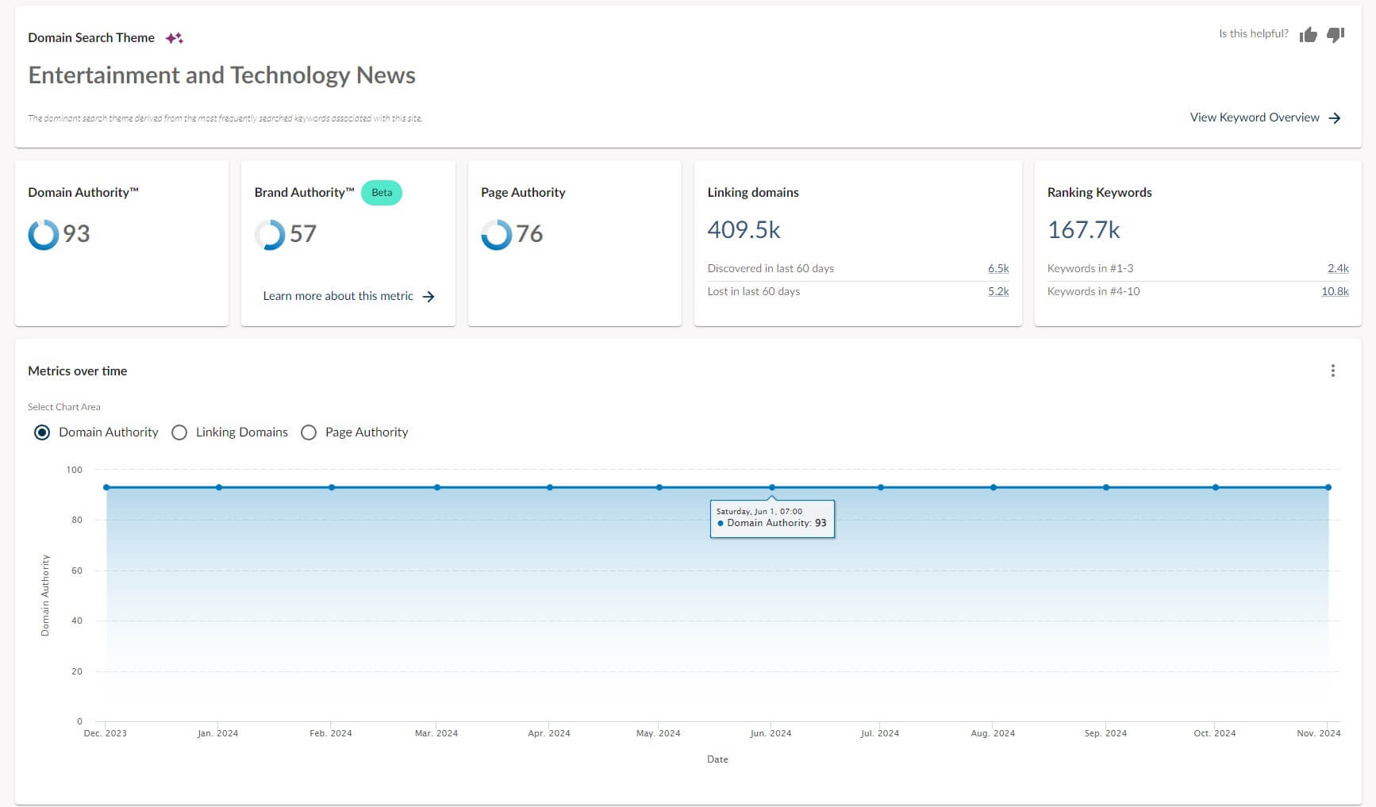Open the Metrics over time options menu
Viewport: 1376px width, 807px height.
tap(1334, 371)
